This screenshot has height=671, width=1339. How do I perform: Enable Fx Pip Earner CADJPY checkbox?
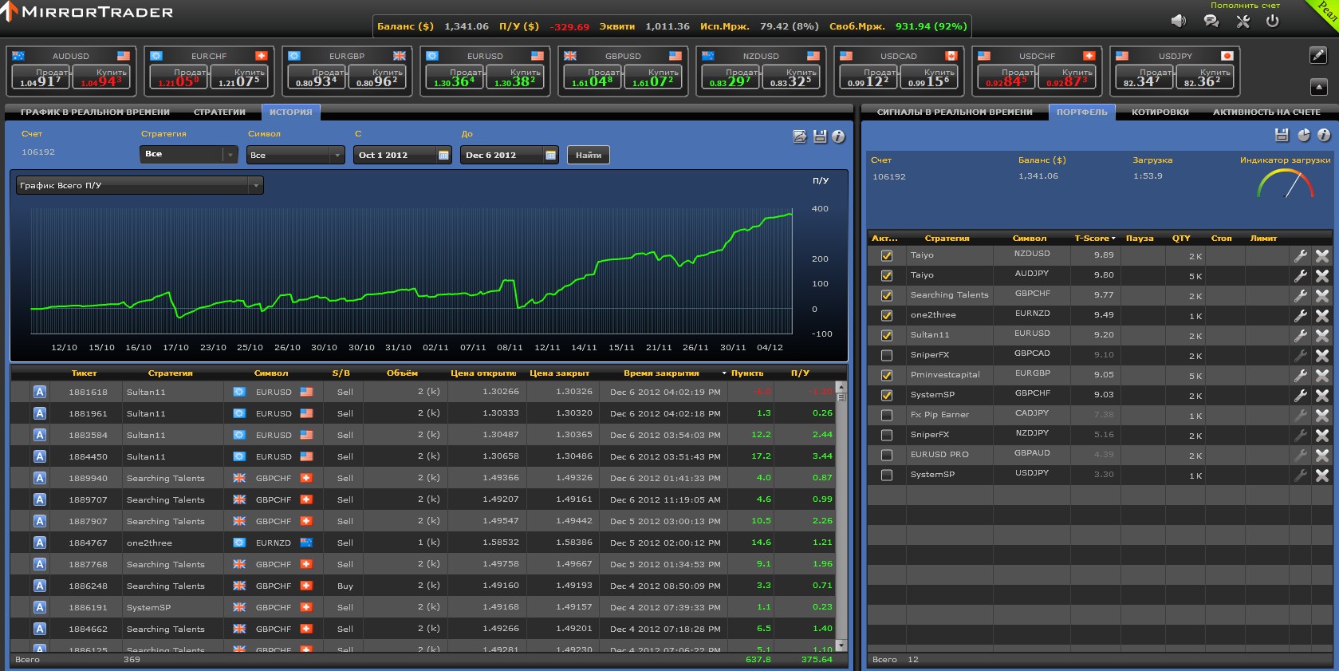pos(886,415)
